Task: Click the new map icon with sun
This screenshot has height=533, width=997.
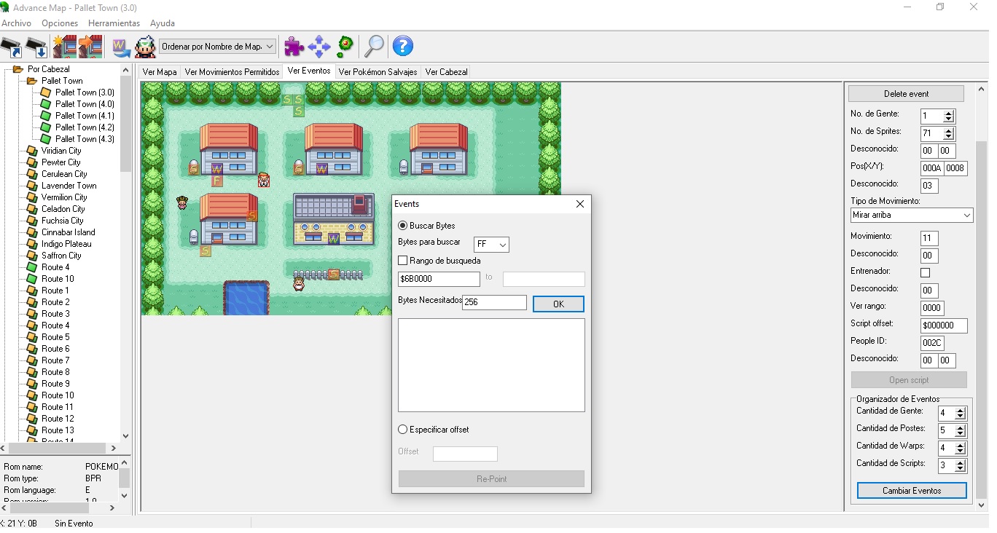Action: 65,47
